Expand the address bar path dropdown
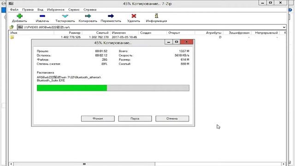This screenshot has width=295, height=166. tap(284, 27)
